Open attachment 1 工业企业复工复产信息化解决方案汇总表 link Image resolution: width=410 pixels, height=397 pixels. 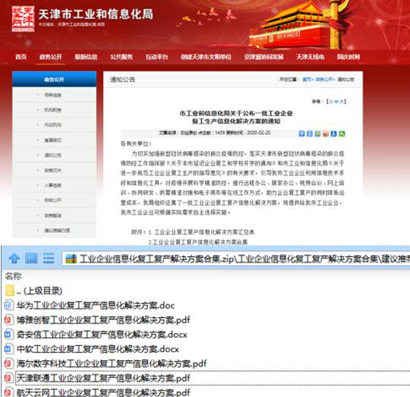tap(204, 232)
